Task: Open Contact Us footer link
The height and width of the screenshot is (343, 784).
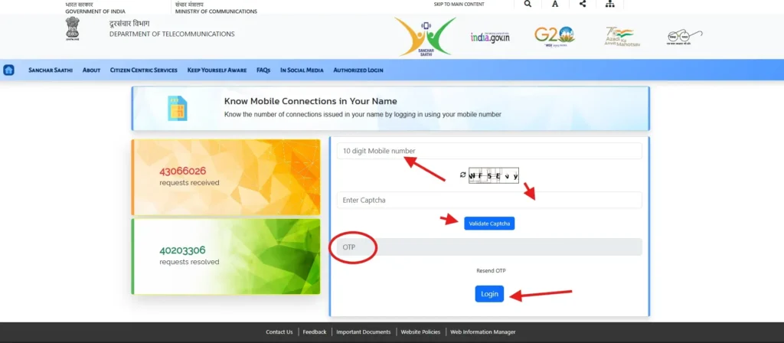Action: 279,332
